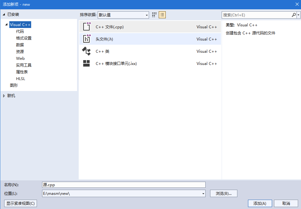Collapse the 已安装 section

[x=4, y=14]
